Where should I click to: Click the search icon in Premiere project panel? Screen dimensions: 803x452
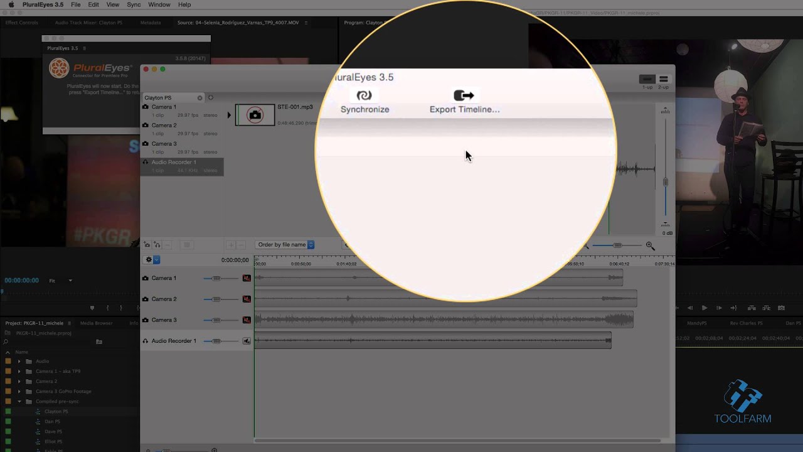point(6,342)
